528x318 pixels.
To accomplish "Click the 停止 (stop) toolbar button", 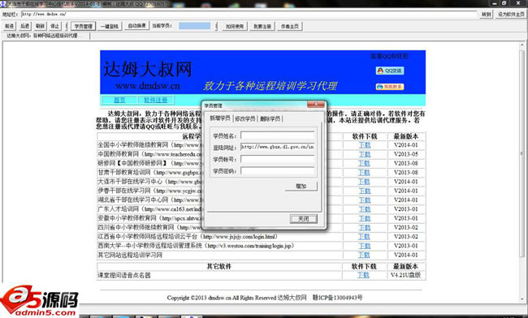I will pos(55,26).
